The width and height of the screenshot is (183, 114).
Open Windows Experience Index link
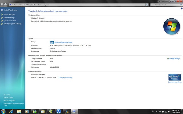(63, 42)
